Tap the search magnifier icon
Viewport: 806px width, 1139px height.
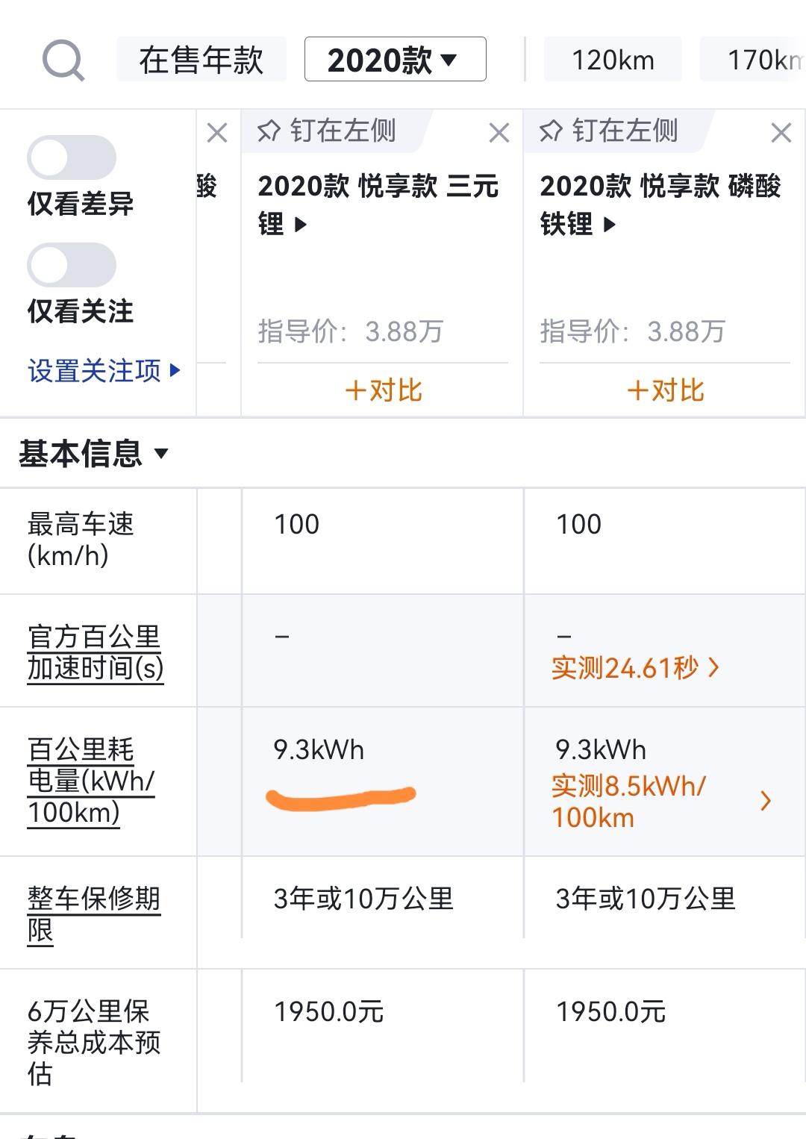tap(63, 60)
